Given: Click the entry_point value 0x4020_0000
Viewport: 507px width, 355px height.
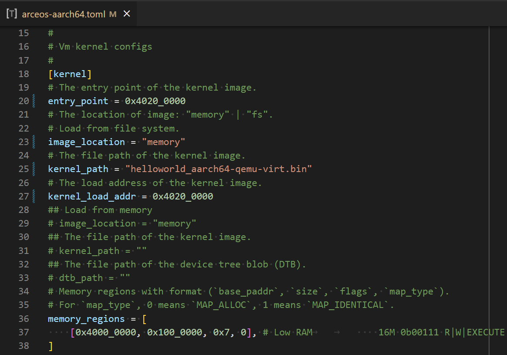Looking at the screenshot, I should point(155,101).
